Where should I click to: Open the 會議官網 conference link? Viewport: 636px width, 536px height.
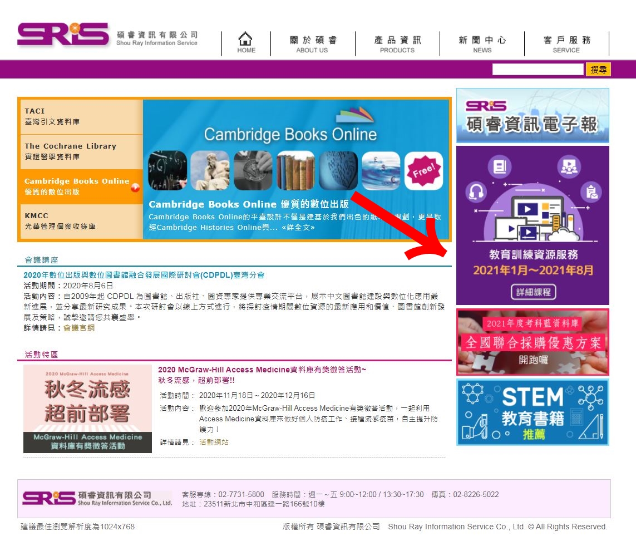click(x=79, y=328)
